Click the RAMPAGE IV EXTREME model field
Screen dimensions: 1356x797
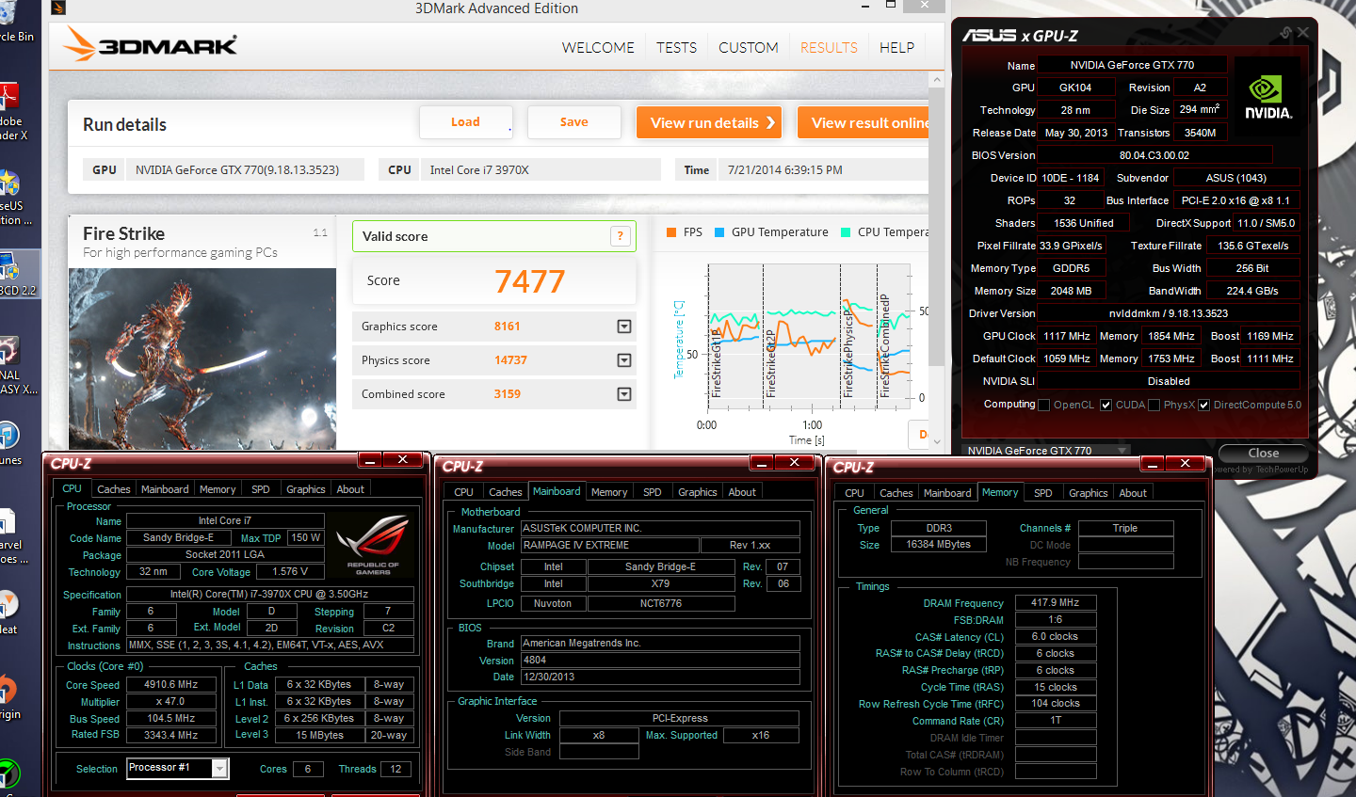610,546
